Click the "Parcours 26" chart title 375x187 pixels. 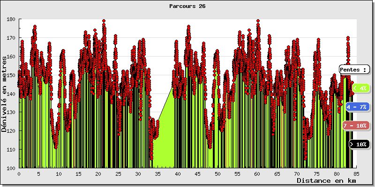(187, 7)
